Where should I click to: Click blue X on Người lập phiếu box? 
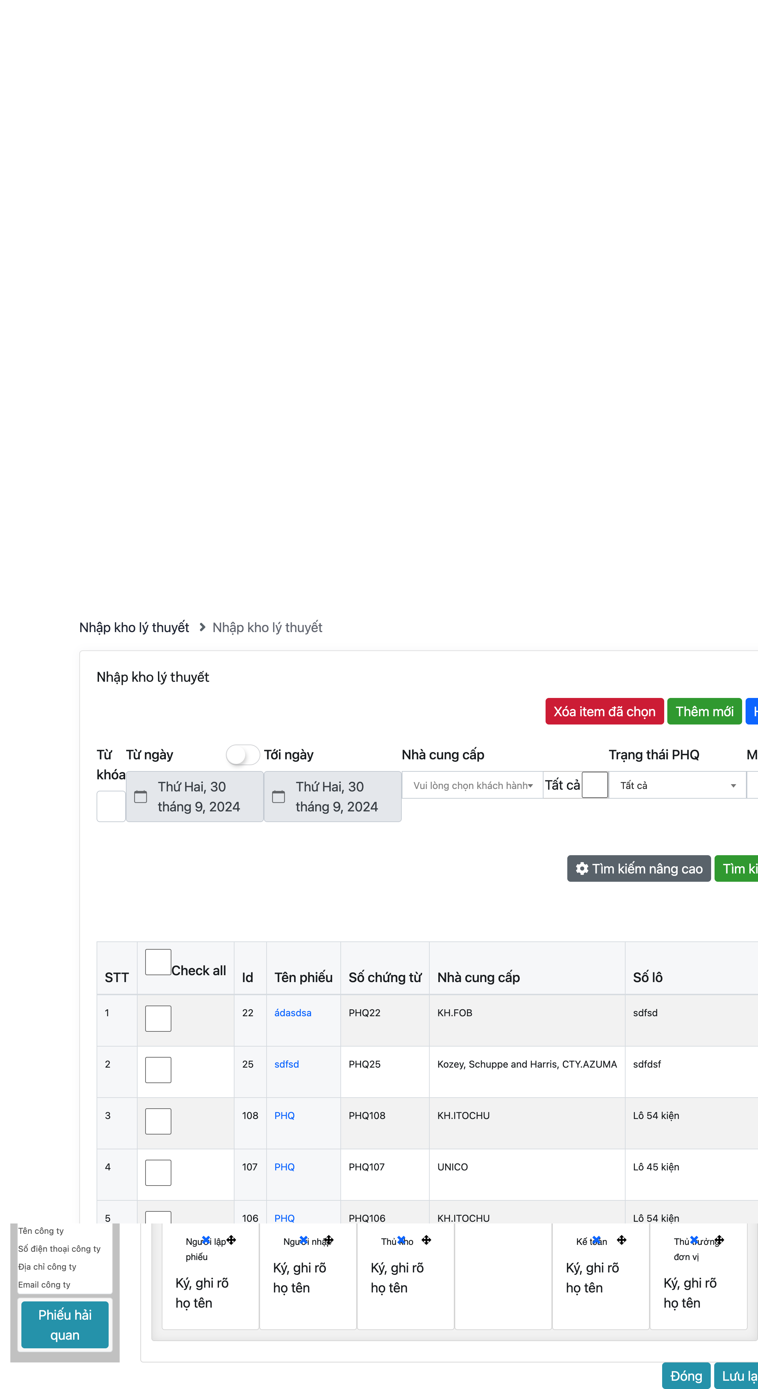pyautogui.click(x=206, y=1240)
